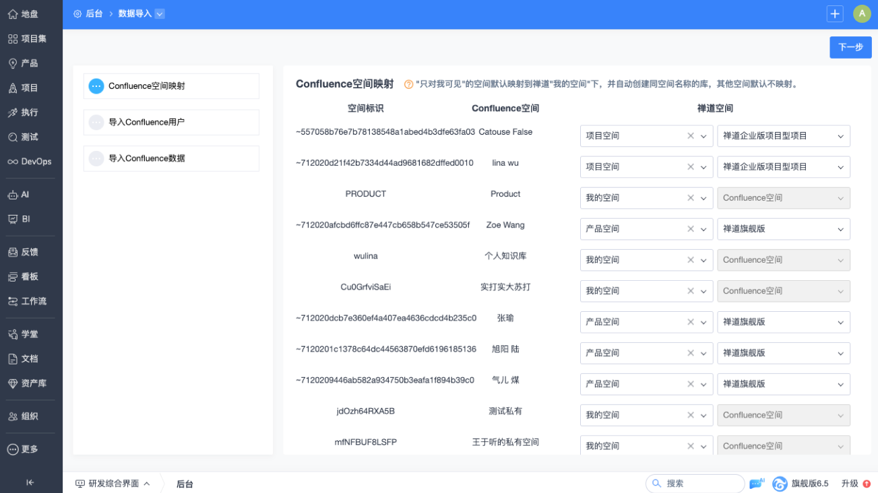This screenshot has width=878, height=493.
Task: Select the 导入Confluence数据 step
Action: (171, 159)
